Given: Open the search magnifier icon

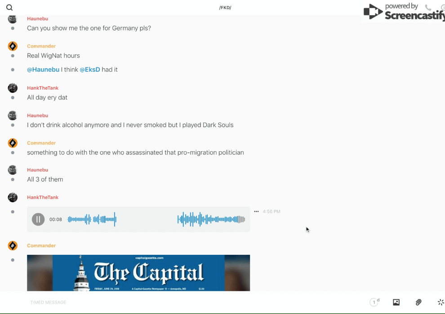Looking at the screenshot, I should coord(9,8).
